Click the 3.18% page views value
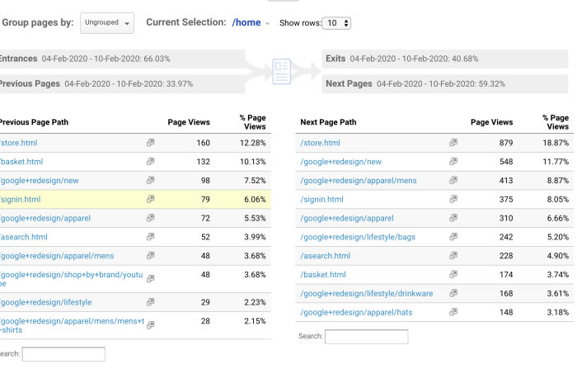The image size is (577, 369). pyautogui.click(x=558, y=312)
